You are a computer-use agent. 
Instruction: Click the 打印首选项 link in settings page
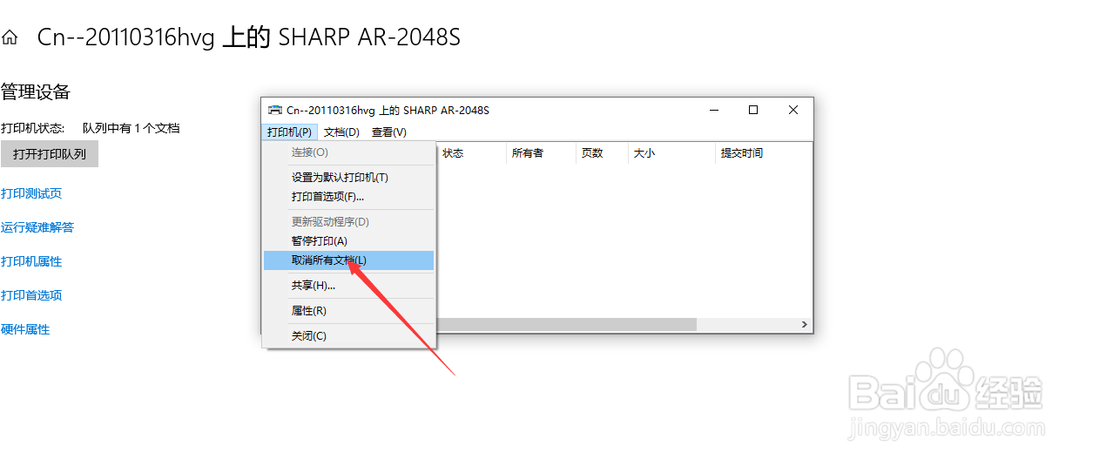[31, 295]
